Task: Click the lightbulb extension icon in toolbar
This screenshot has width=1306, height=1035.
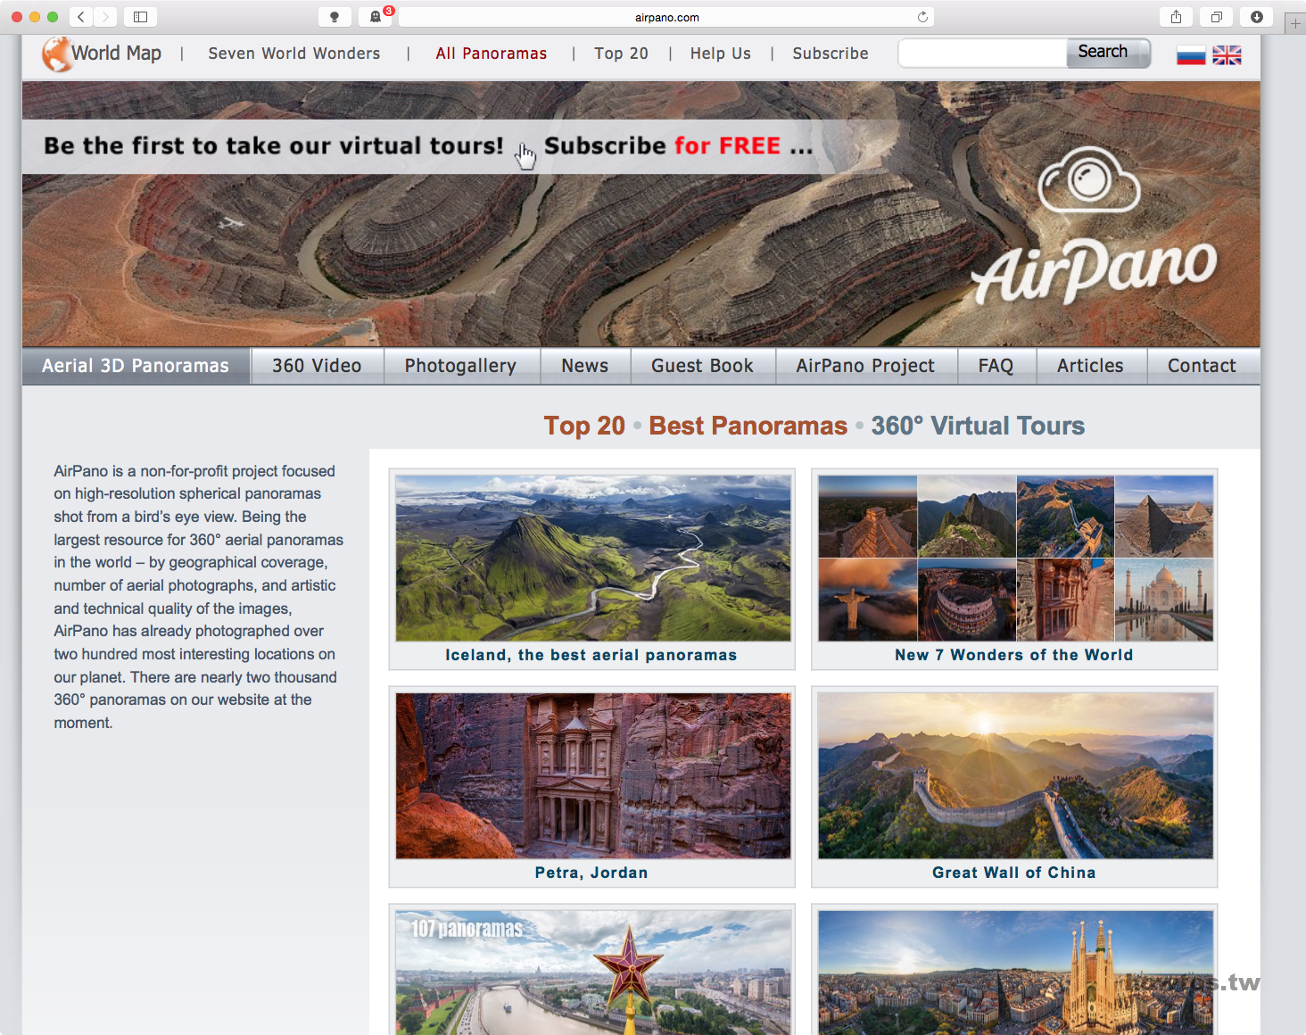Action: point(335,17)
